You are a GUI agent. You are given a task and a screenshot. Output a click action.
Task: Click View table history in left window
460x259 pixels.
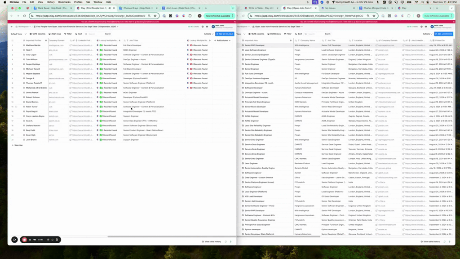coord(212,241)
